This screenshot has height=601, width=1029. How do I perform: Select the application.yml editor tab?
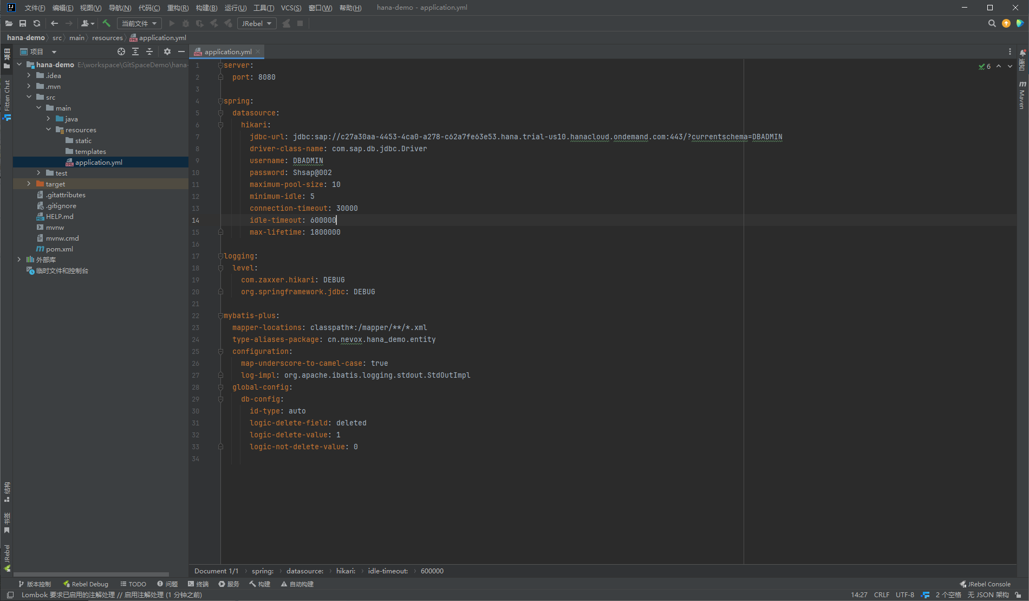(x=227, y=51)
